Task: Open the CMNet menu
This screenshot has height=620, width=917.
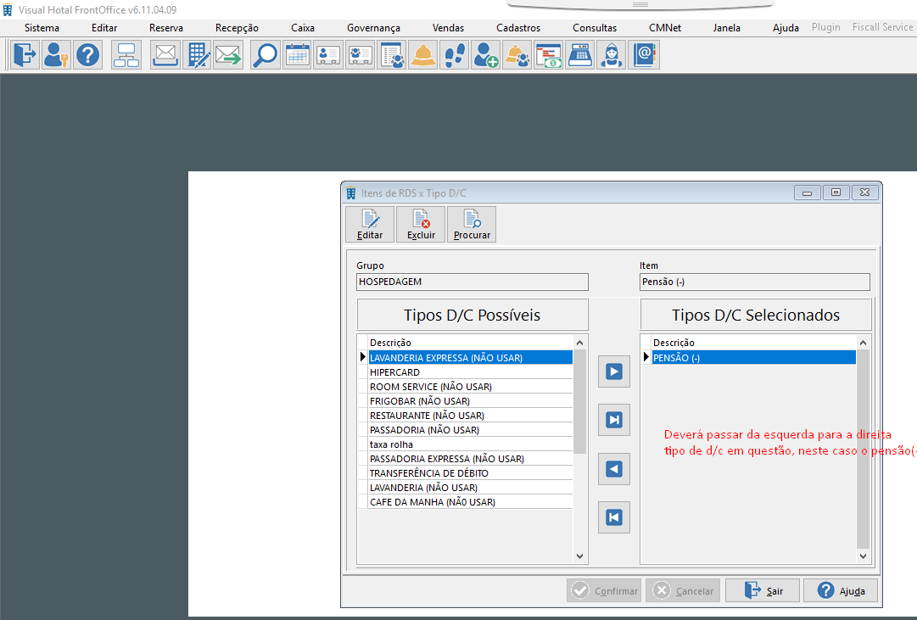Action: tap(665, 28)
